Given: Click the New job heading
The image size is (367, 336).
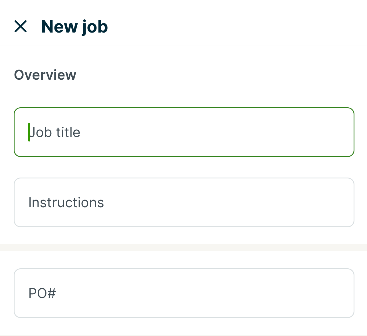Looking at the screenshot, I should pyautogui.click(x=74, y=27).
